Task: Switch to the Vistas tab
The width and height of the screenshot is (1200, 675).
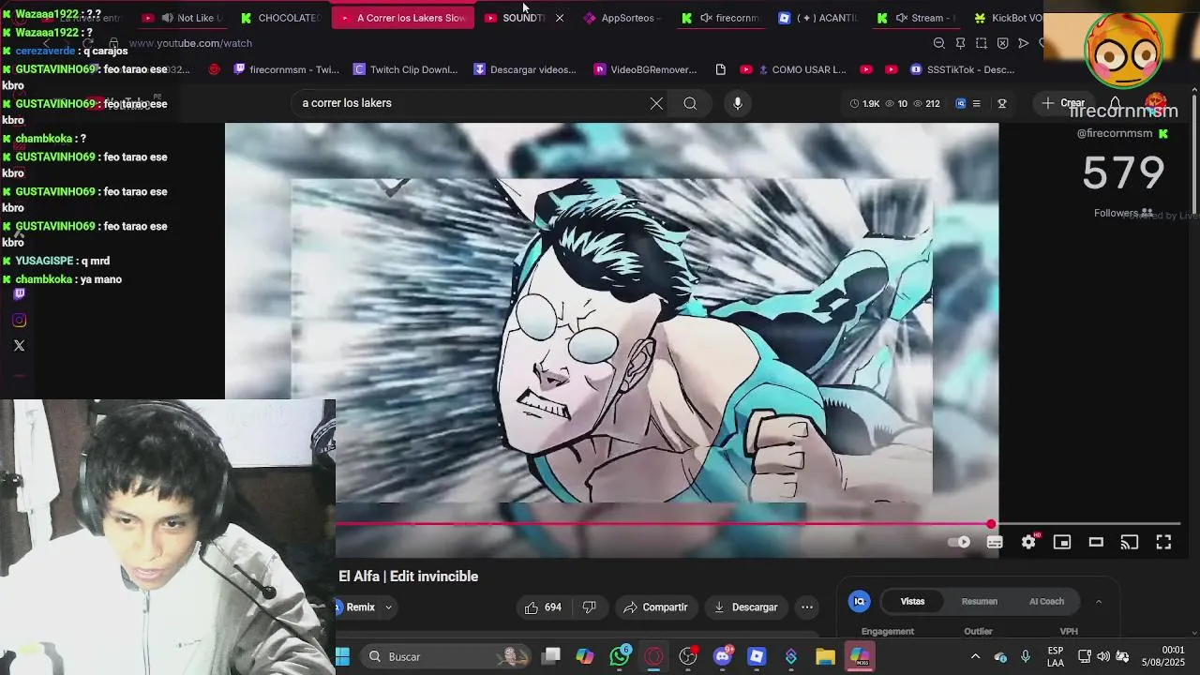Action: pyautogui.click(x=912, y=602)
